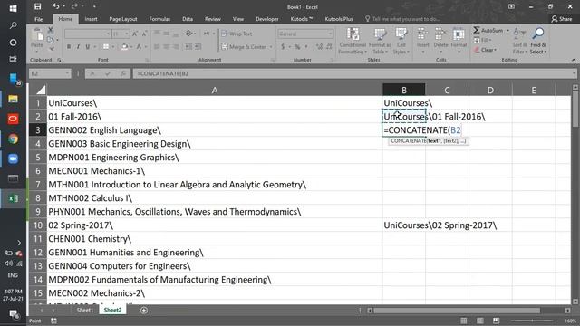This screenshot has width=580, height=326.
Task: Open the Format as Table gallery
Action: coord(380,41)
